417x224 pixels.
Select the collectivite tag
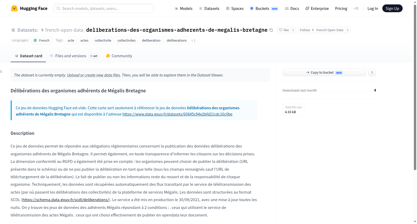[x=103, y=40]
